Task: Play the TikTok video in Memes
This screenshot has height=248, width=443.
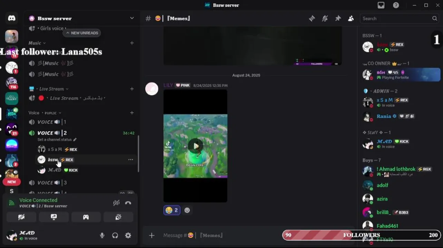Action: [195, 146]
